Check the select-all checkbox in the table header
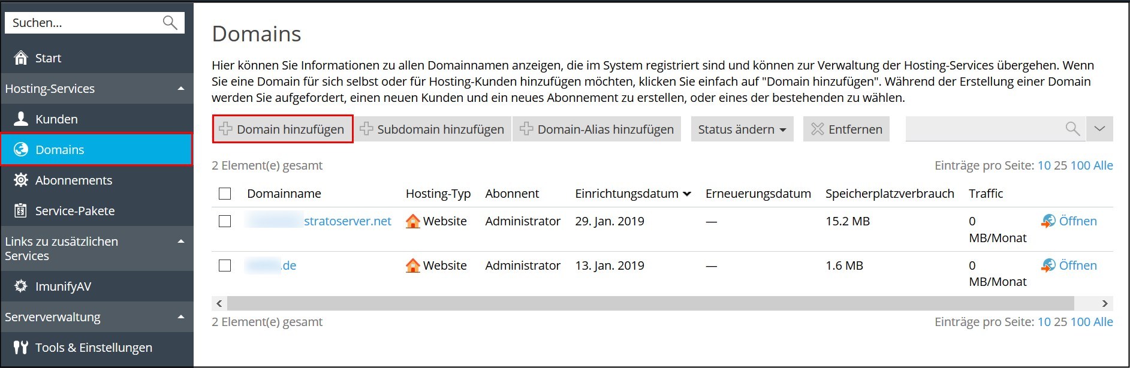Viewport: 1130px width, 368px height. click(x=225, y=193)
